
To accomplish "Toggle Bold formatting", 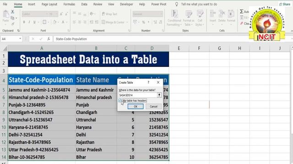I will 24,22.
